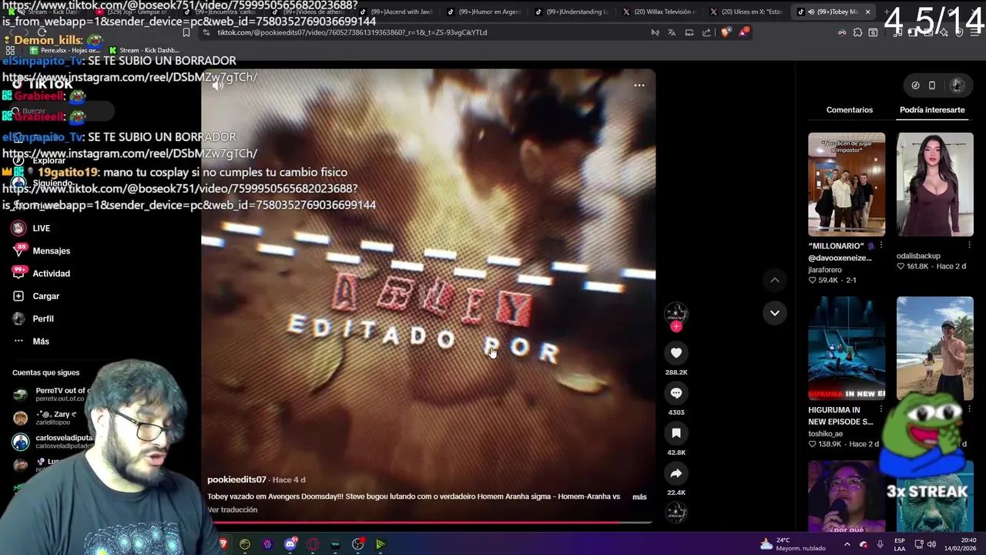
Task: Click the toshiko_ae author name
Action: click(824, 434)
